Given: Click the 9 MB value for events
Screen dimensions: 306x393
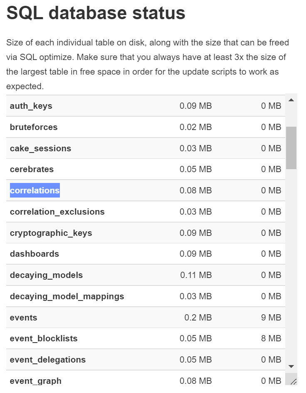Looking at the screenshot, I should pos(270,318).
